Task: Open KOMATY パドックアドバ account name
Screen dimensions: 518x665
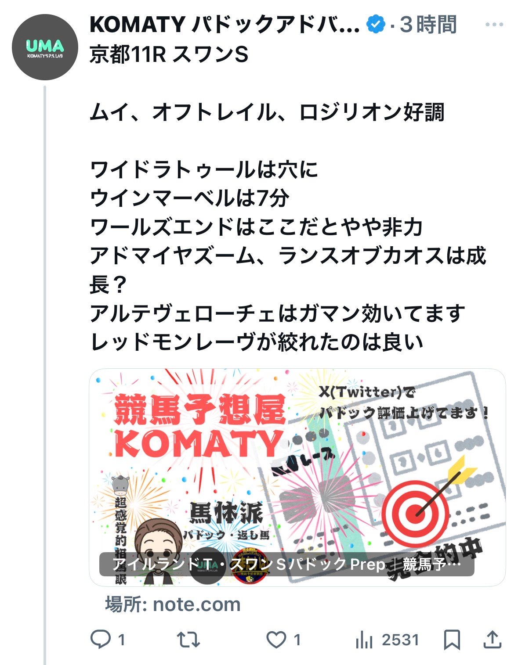Action: click(225, 25)
